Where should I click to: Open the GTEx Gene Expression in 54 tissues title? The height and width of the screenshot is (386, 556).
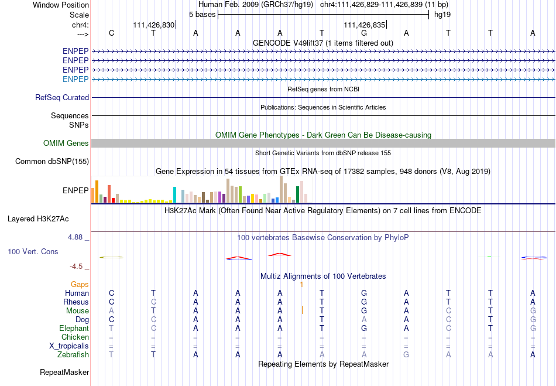coord(322,172)
